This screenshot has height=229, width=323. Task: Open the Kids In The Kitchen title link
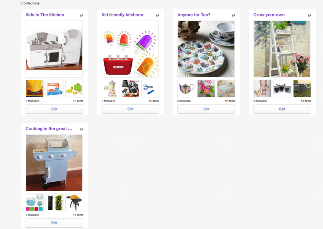pos(45,15)
